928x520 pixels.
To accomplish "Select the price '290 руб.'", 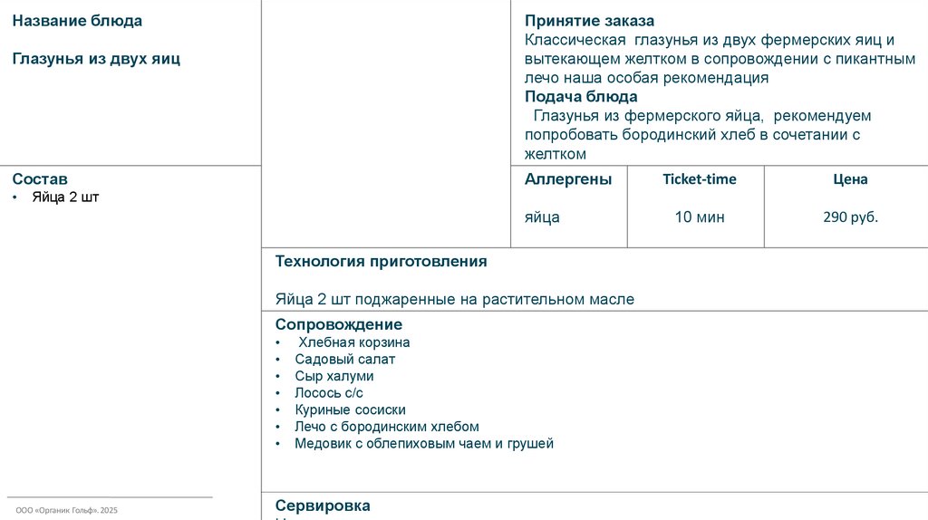I will point(850,217).
